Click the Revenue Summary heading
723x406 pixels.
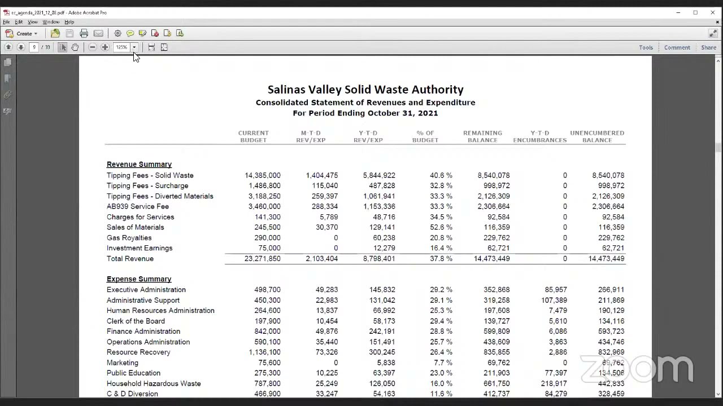[x=139, y=164]
